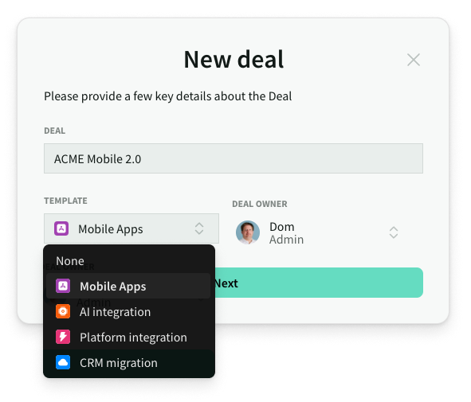Toggle the Template dropdown chevron arrows
The width and height of the screenshot is (471, 402).
[x=199, y=228]
